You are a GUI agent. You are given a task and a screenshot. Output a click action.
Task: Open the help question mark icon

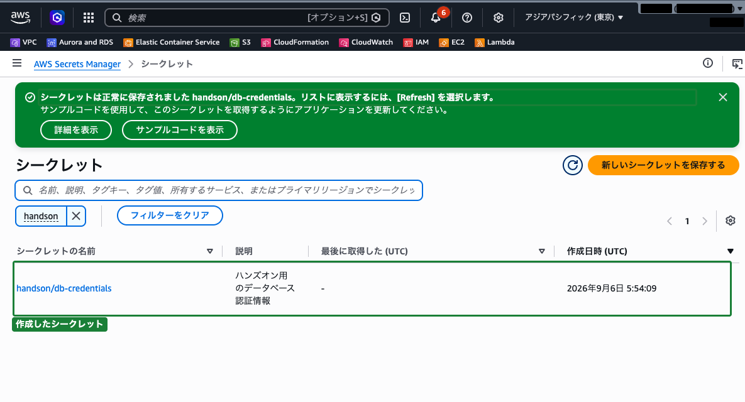(467, 18)
